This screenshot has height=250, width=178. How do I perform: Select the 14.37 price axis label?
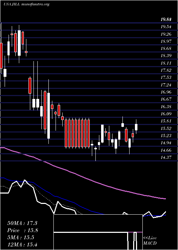[x=166, y=157]
